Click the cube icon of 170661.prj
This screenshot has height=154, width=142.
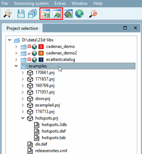[30, 73]
